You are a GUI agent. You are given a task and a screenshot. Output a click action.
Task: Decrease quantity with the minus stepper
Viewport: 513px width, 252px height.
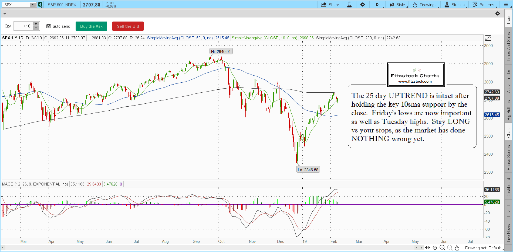pyautogui.click(x=36, y=28)
